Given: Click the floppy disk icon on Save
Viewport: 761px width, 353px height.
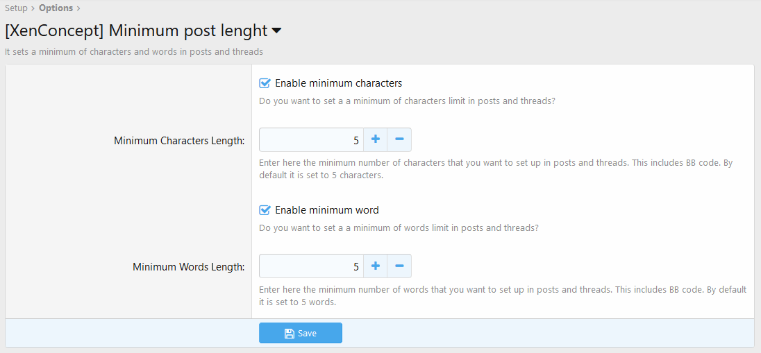Looking at the screenshot, I should tap(290, 334).
